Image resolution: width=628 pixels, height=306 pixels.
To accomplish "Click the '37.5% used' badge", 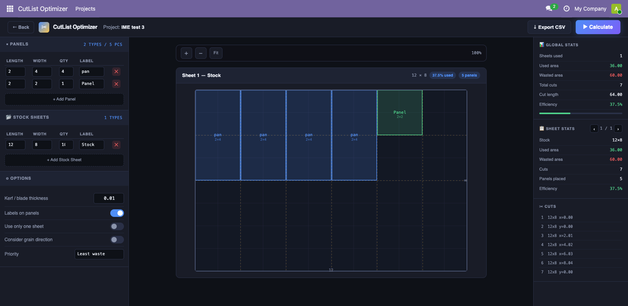I will click(443, 75).
